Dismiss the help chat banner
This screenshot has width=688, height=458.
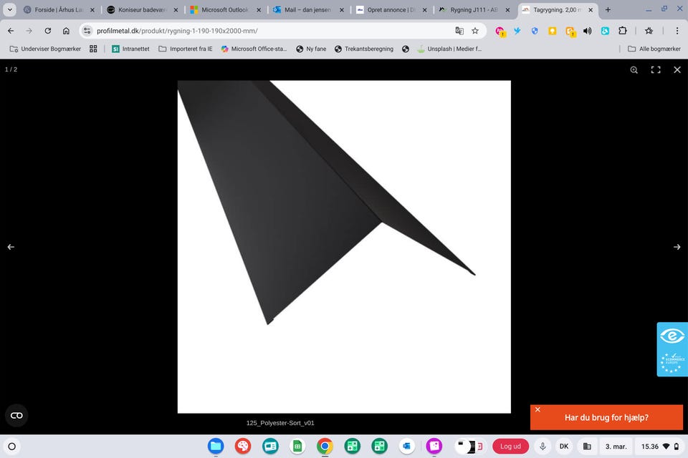537,409
